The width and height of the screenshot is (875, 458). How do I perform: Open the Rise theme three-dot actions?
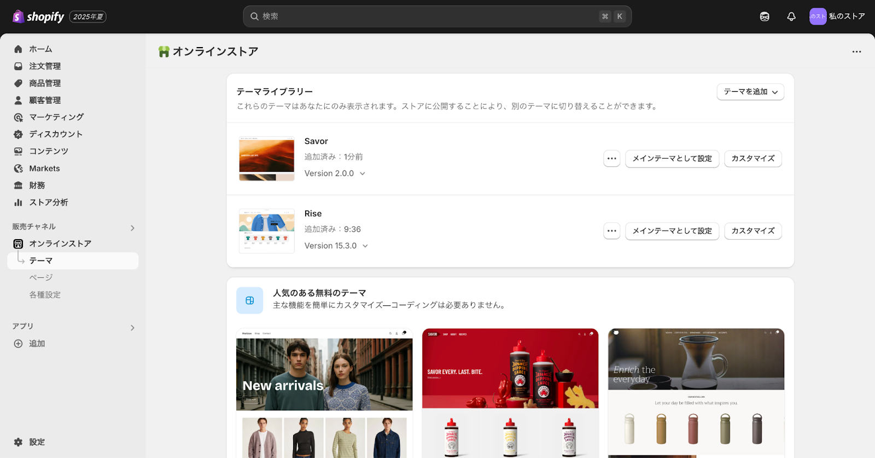coord(612,231)
